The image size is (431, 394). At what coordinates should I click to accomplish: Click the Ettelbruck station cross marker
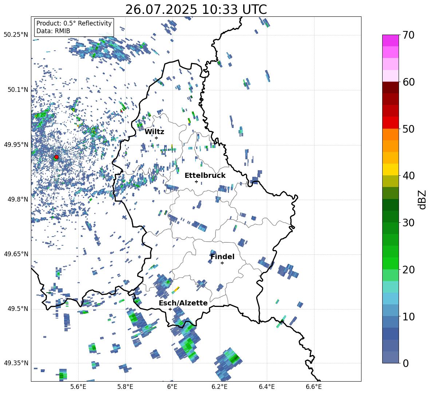coord(196,182)
